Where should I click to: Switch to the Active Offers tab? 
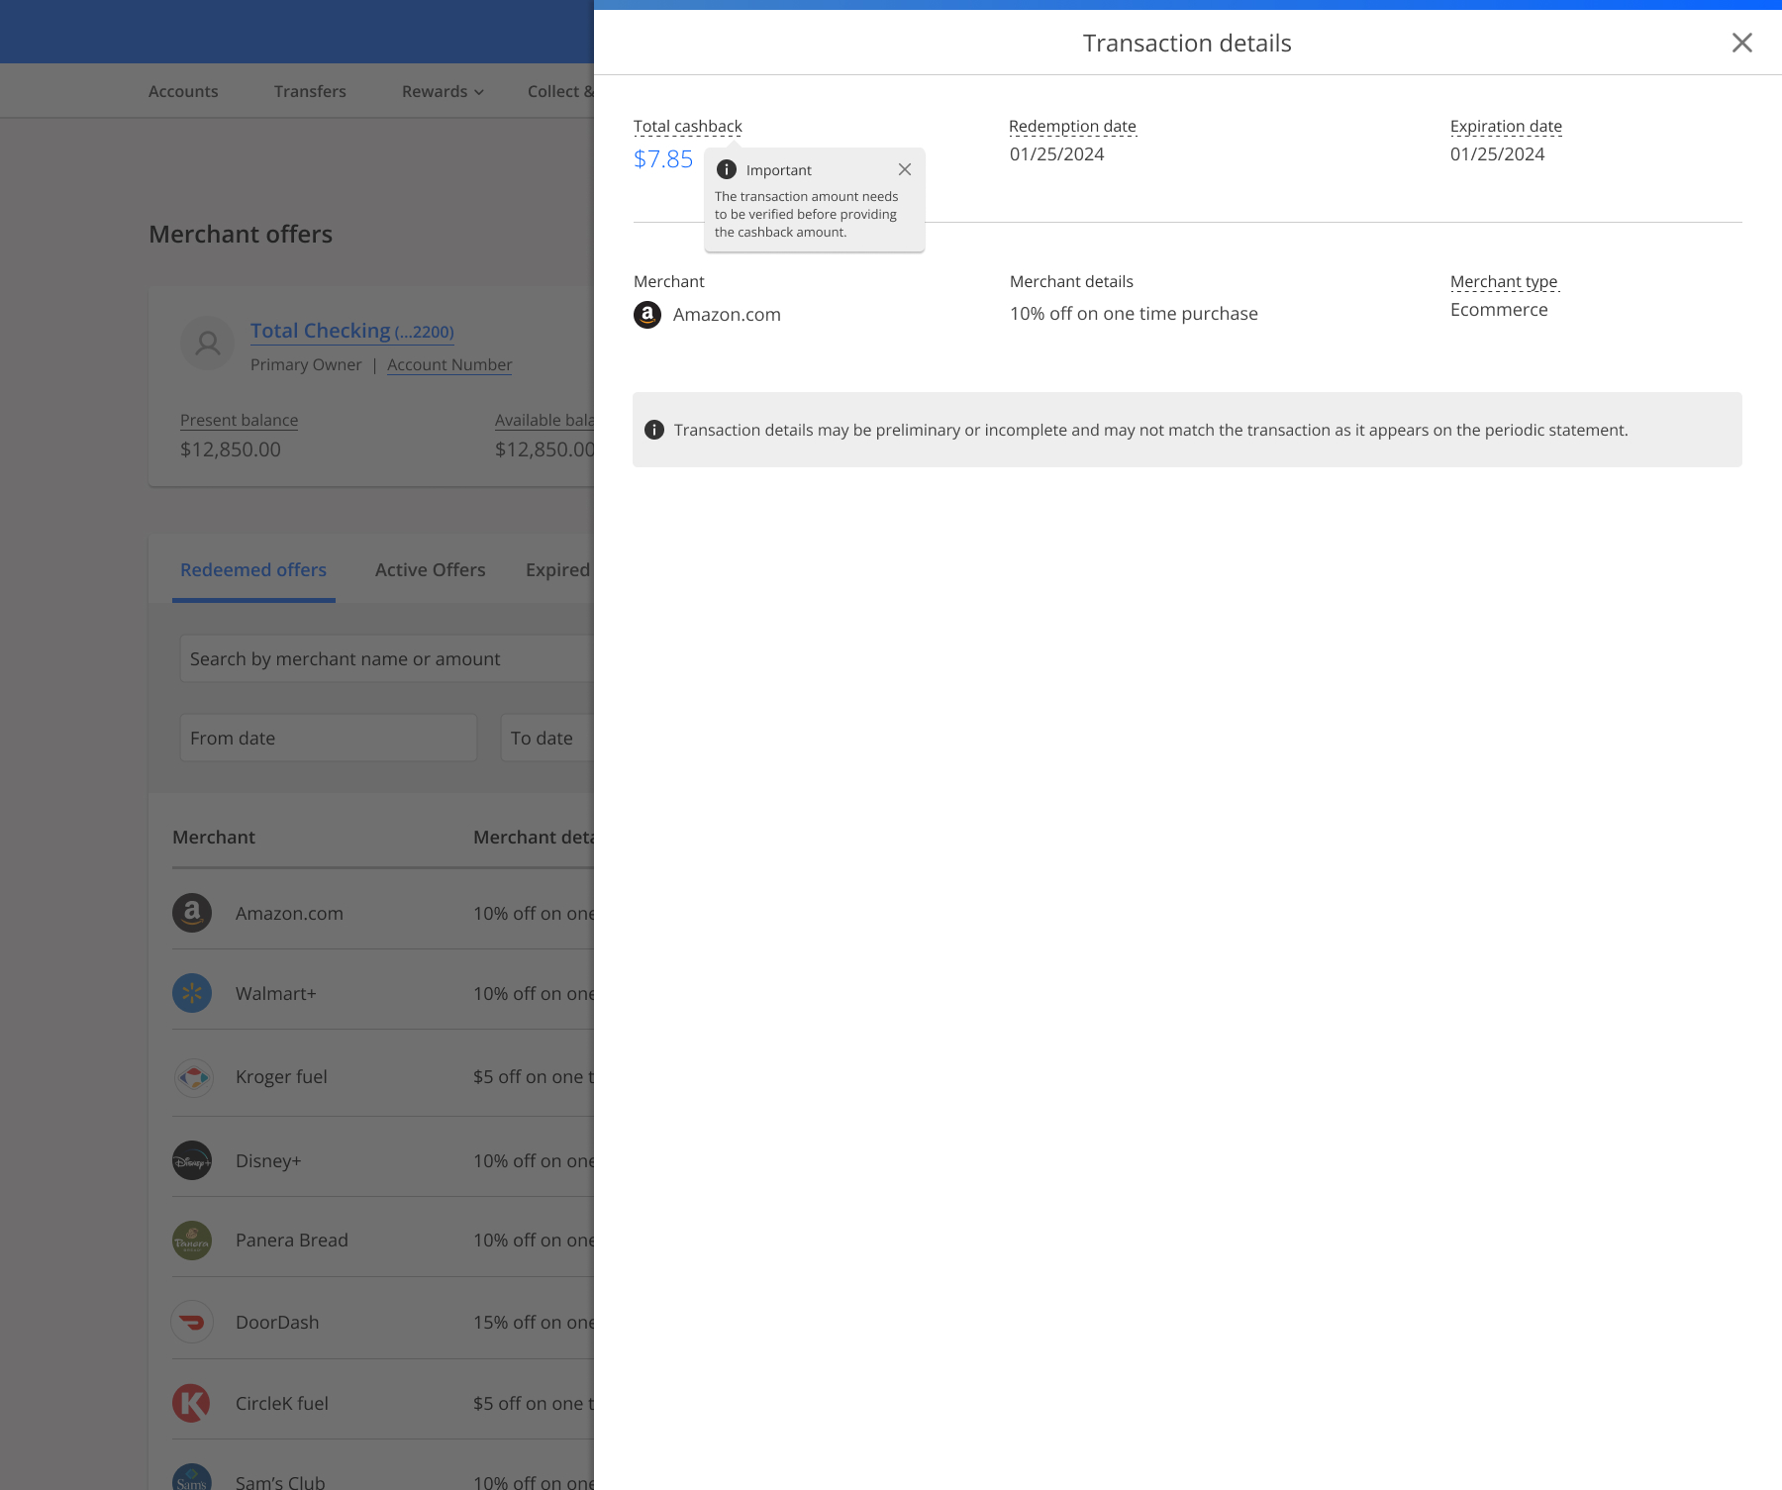tap(430, 570)
